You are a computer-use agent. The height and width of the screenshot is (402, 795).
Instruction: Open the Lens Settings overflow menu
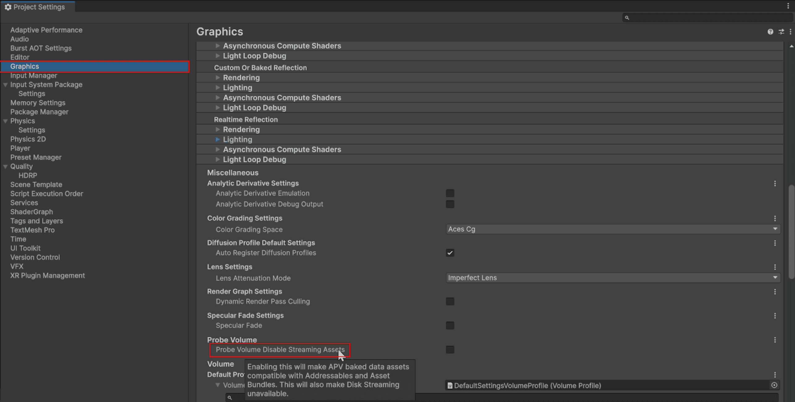click(776, 266)
